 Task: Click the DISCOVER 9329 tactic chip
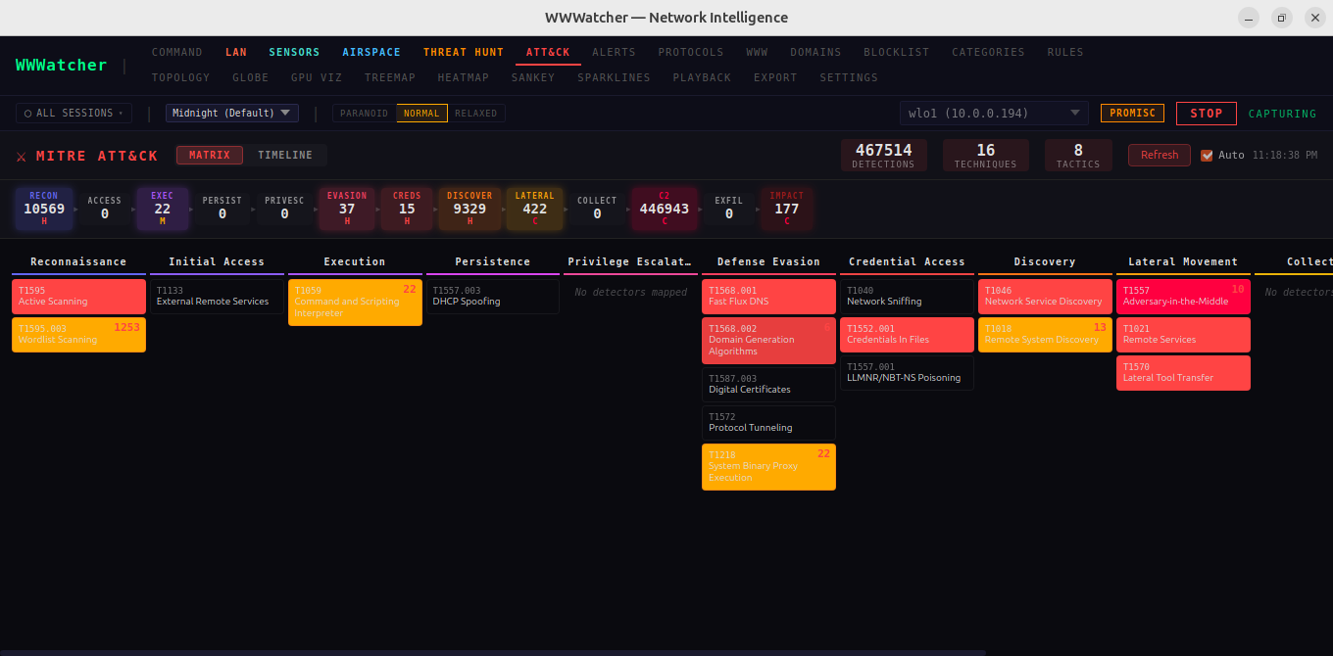click(x=469, y=209)
